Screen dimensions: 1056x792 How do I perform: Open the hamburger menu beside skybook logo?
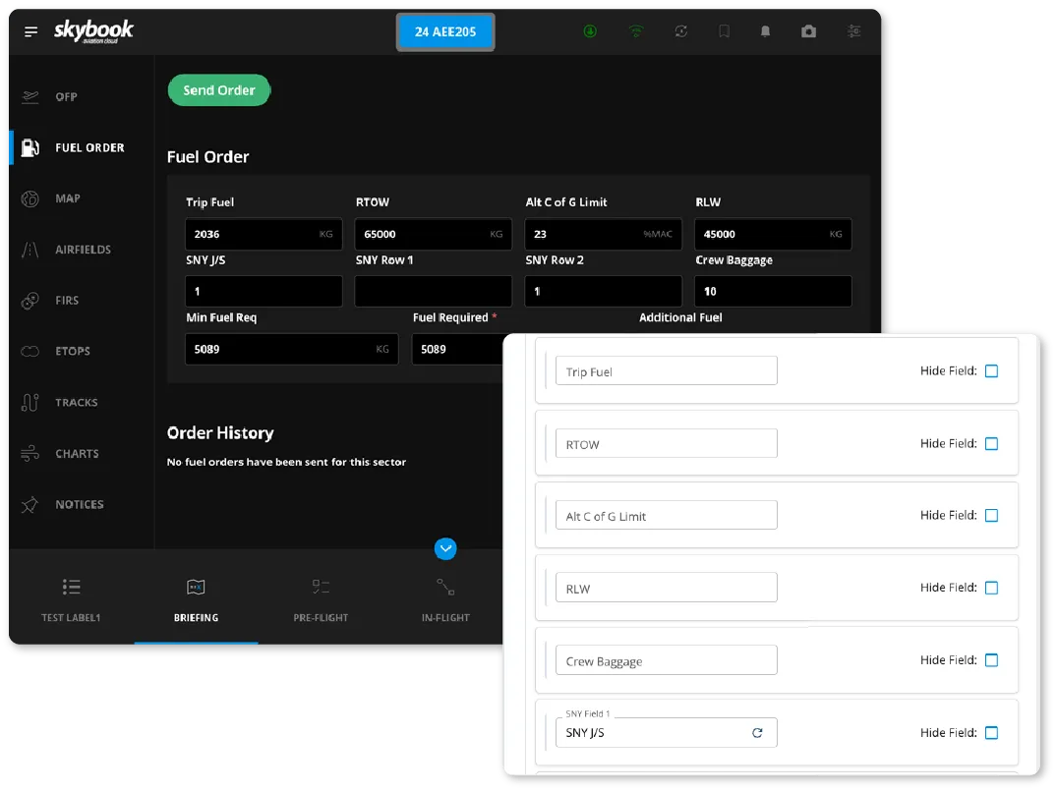click(30, 30)
